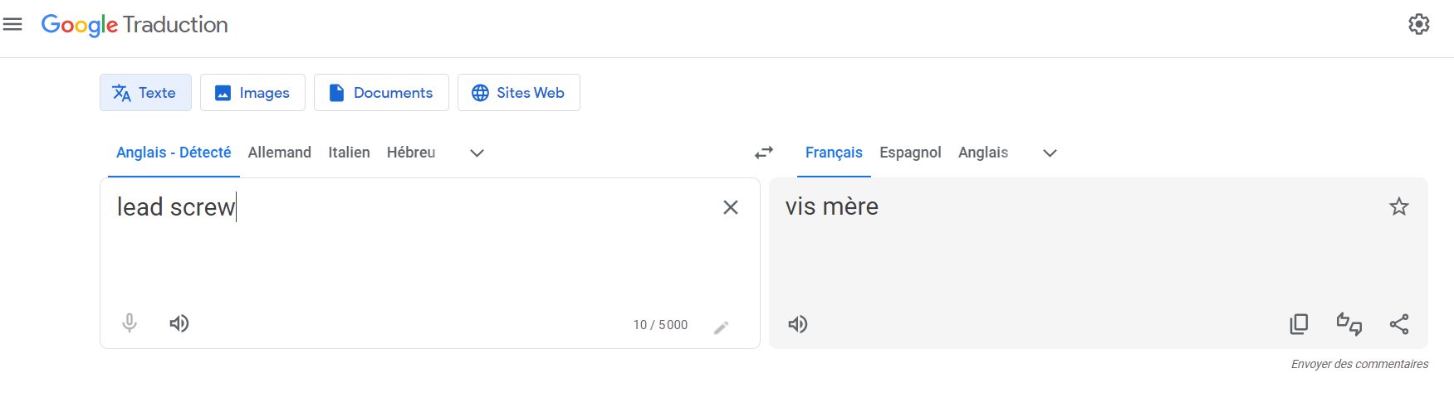Listen to the French translation

(797, 324)
